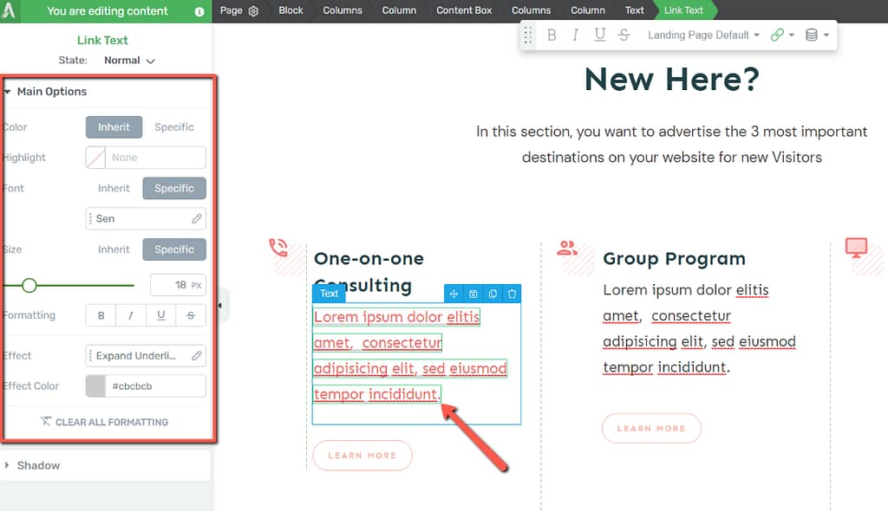Click the Text element label tag
This screenshot has width=888, height=511.
pos(329,294)
